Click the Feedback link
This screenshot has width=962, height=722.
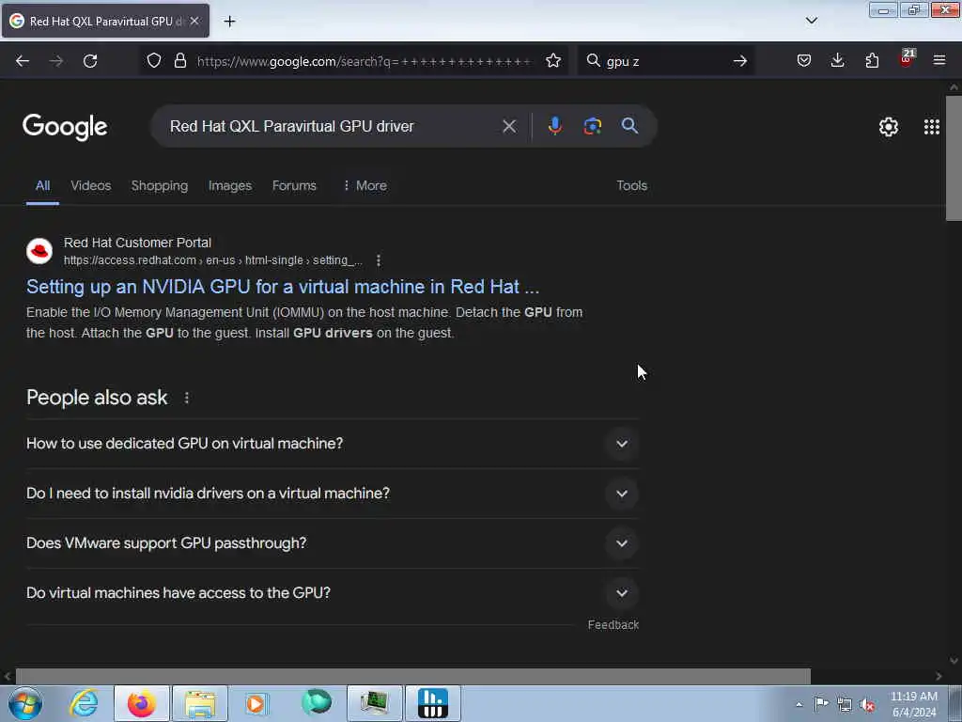click(613, 624)
